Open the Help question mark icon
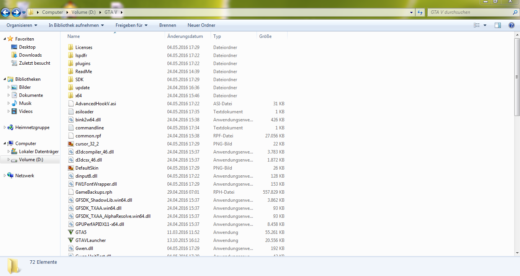Image resolution: width=520 pixels, height=276 pixels. coord(511,25)
